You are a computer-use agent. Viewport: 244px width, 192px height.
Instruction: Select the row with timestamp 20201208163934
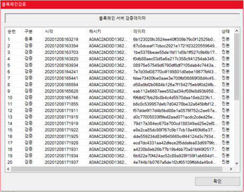click(120, 65)
